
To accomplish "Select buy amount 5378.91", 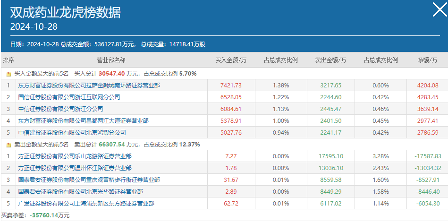I will pyautogui.click(x=231, y=121).
